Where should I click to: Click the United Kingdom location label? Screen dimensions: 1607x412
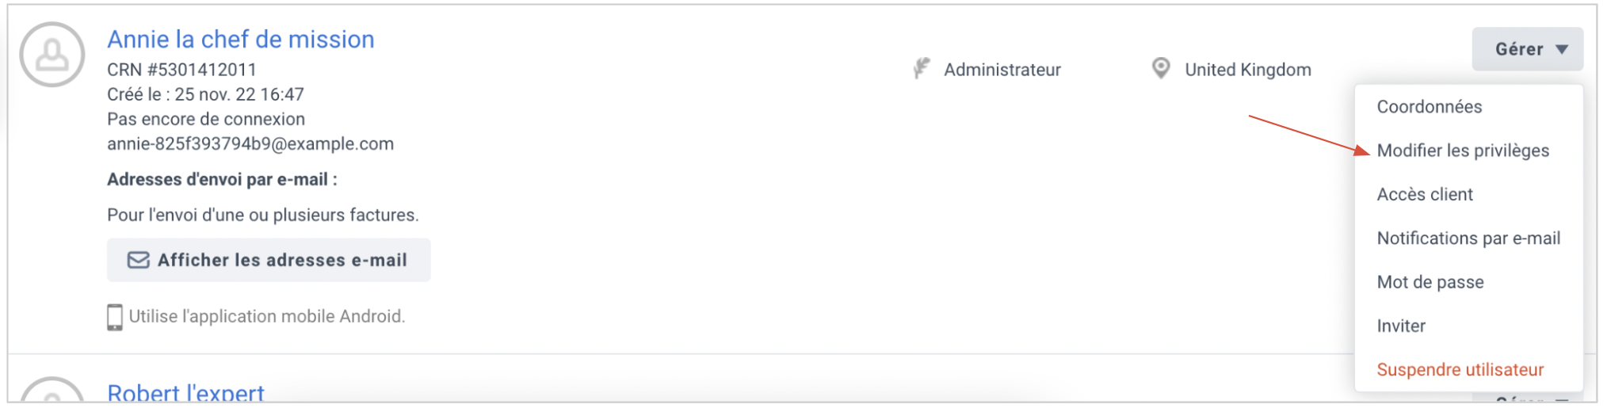point(1248,70)
